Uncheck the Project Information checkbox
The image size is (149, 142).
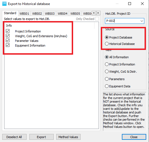coord(7,31)
